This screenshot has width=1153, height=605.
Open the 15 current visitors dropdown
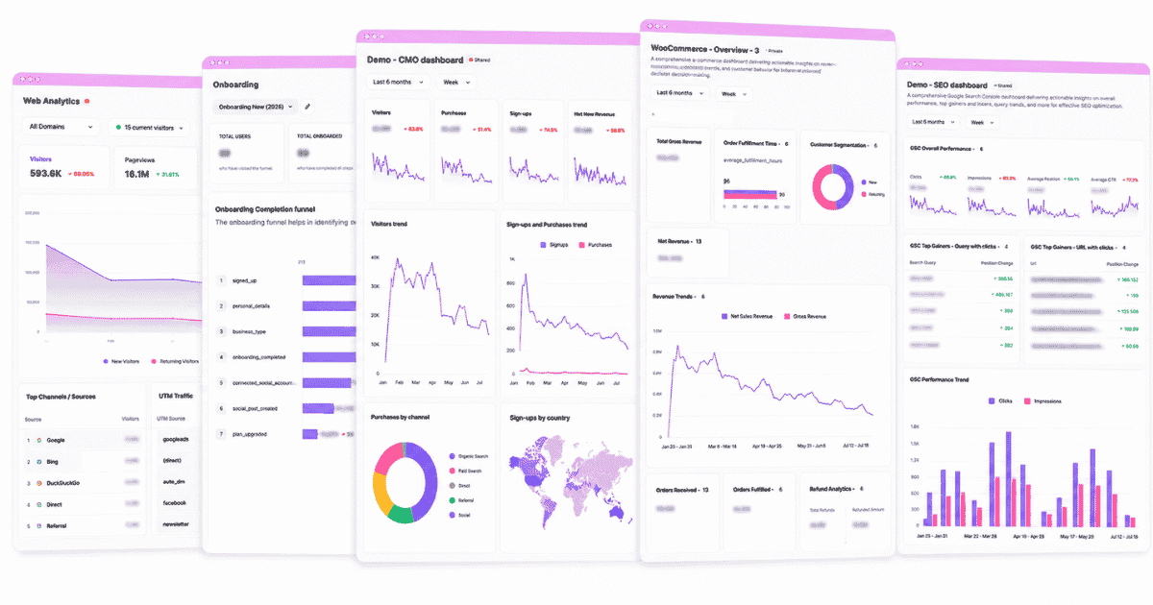(149, 127)
